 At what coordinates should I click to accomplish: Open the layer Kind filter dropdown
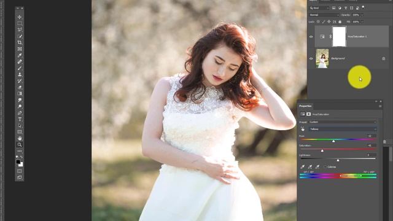[x=319, y=8]
